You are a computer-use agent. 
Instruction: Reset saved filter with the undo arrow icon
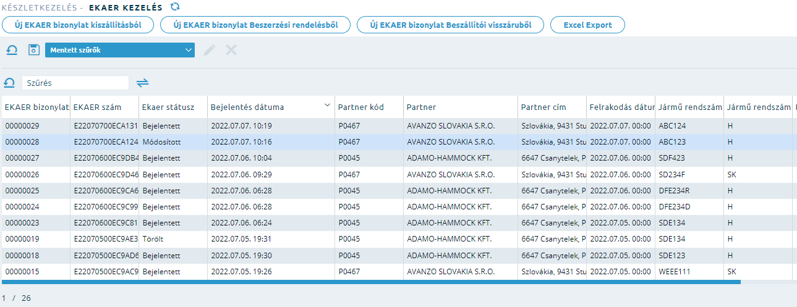12,50
